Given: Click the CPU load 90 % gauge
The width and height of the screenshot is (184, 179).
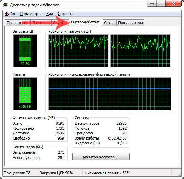Looking at the screenshot, I should (x=25, y=51).
